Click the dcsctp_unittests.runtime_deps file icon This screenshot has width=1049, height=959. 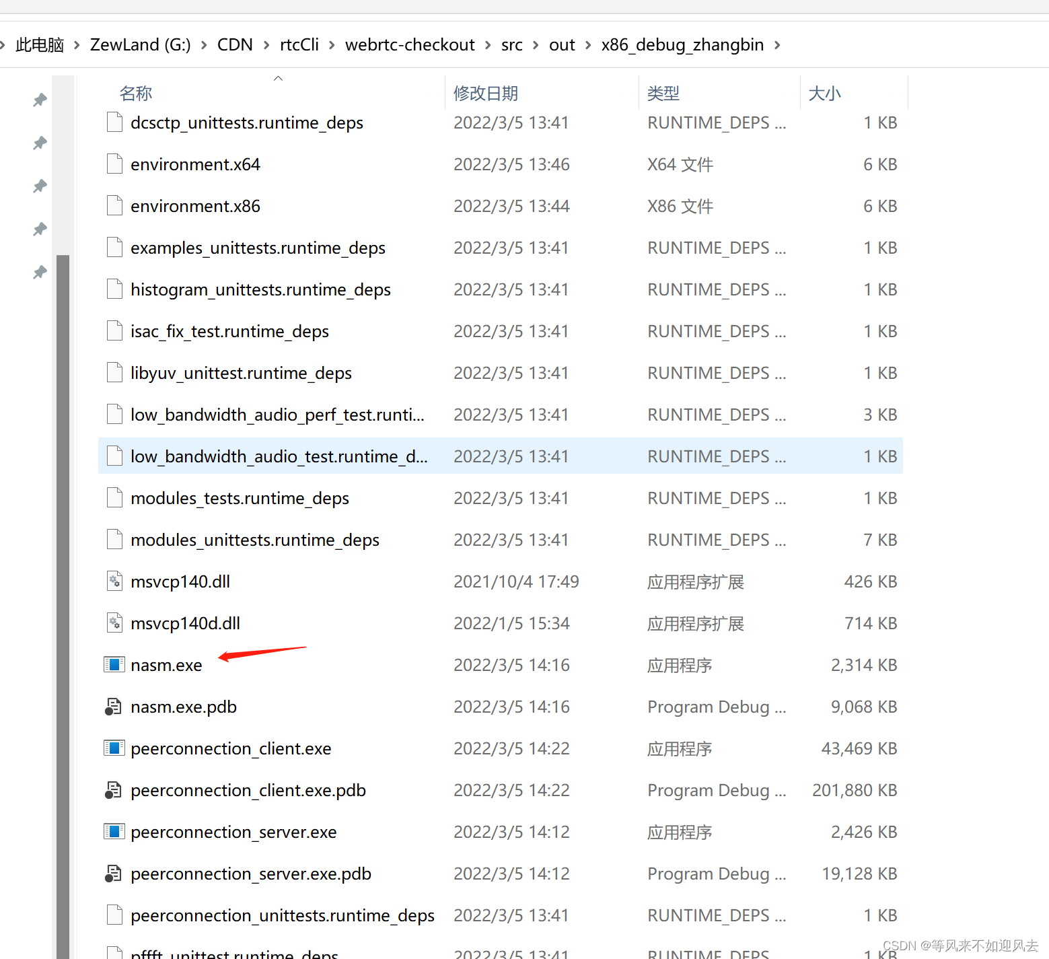114,122
